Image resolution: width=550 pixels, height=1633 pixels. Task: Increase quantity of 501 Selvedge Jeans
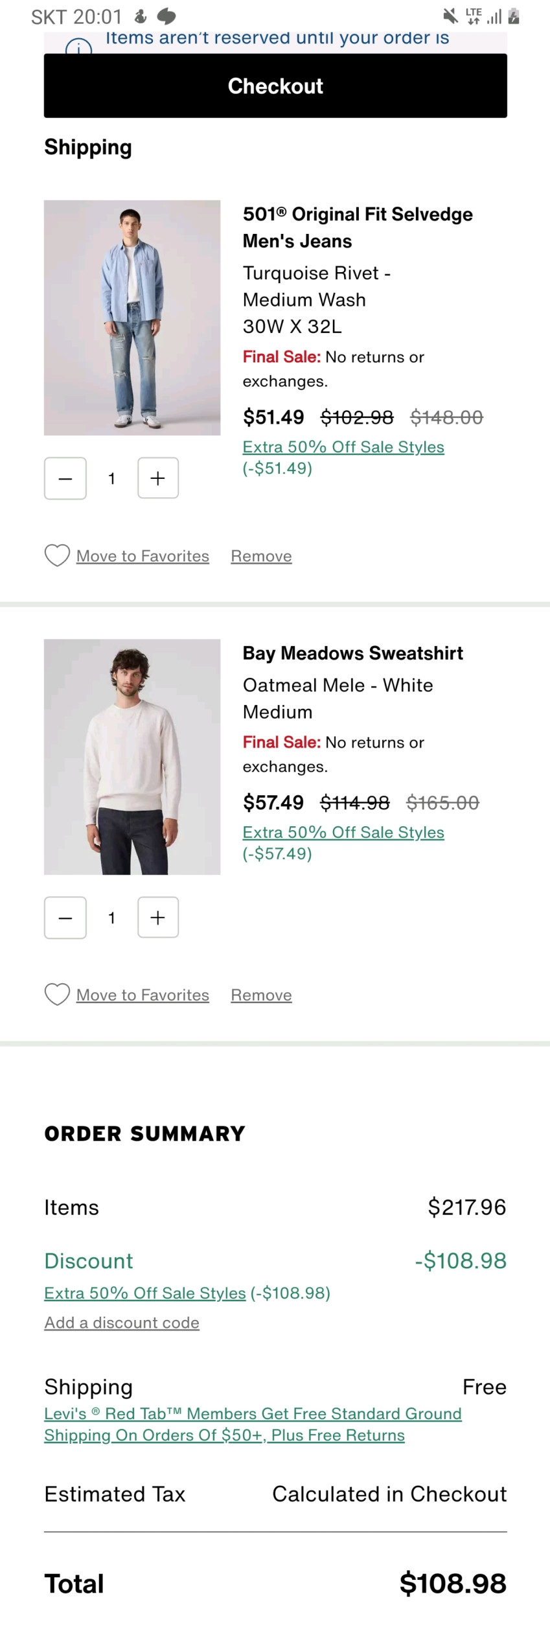pos(158,479)
